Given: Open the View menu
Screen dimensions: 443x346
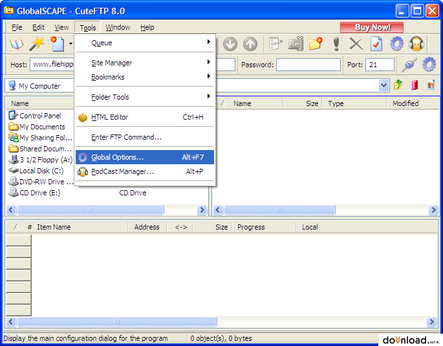Looking at the screenshot, I should 61,27.
